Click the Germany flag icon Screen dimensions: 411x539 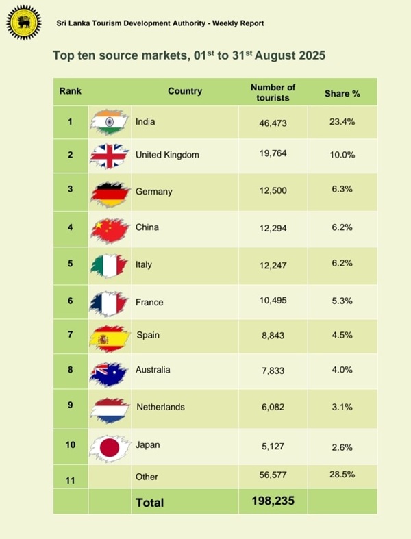pos(110,192)
